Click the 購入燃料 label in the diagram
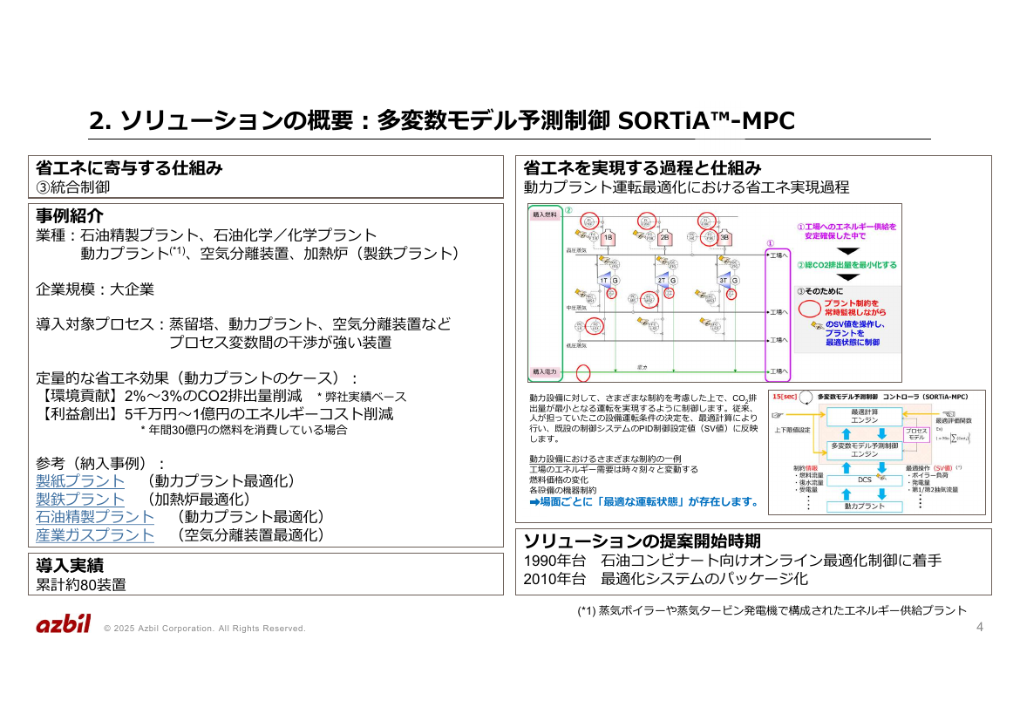1020x721 pixels. click(545, 214)
